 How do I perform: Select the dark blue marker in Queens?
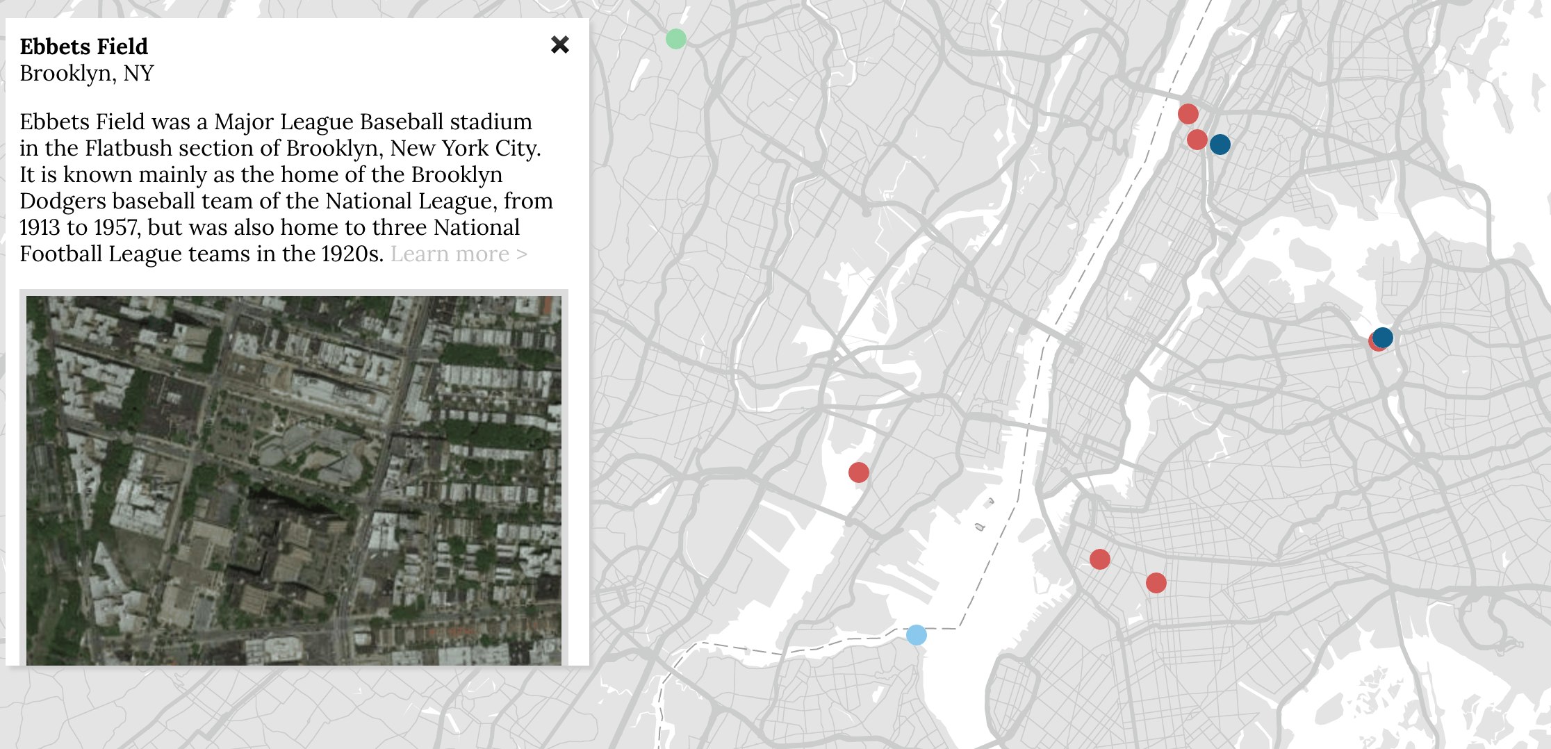pyautogui.click(x=1383, y=337)
